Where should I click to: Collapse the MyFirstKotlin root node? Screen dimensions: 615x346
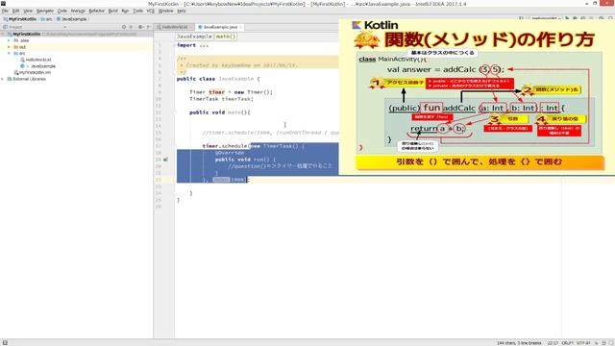3,35
